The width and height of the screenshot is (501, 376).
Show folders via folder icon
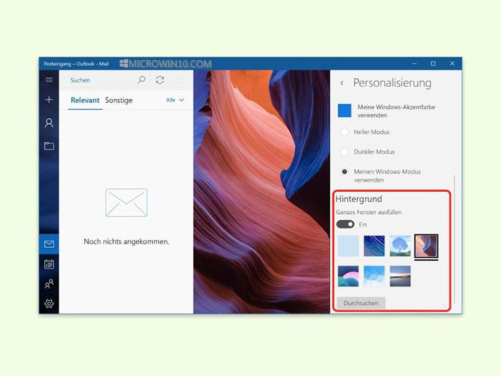pos(49,146)
